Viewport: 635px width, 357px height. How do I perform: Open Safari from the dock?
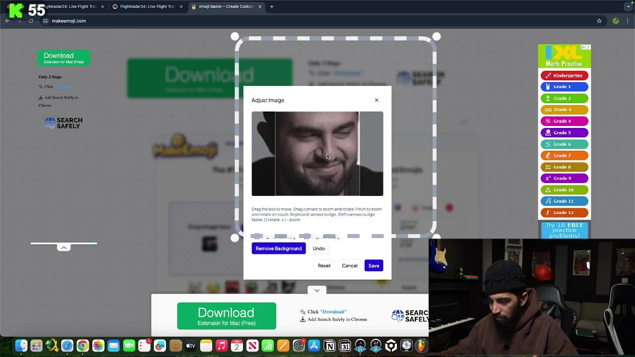(x=67, y=346)
